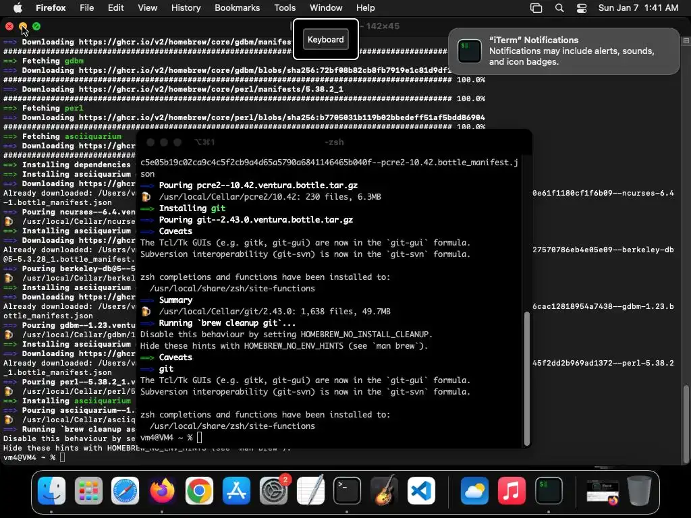The height and width of the screenshot is (518, 691).
Task: Open the Bookmarks menu
Action: click(237, 7)
